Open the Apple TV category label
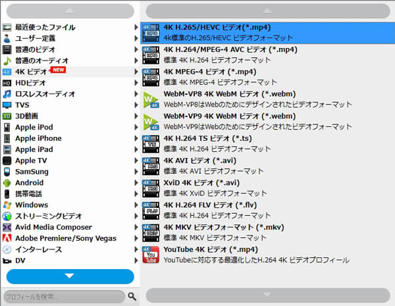This screenshot has width=395, height=306. [31, 161]
